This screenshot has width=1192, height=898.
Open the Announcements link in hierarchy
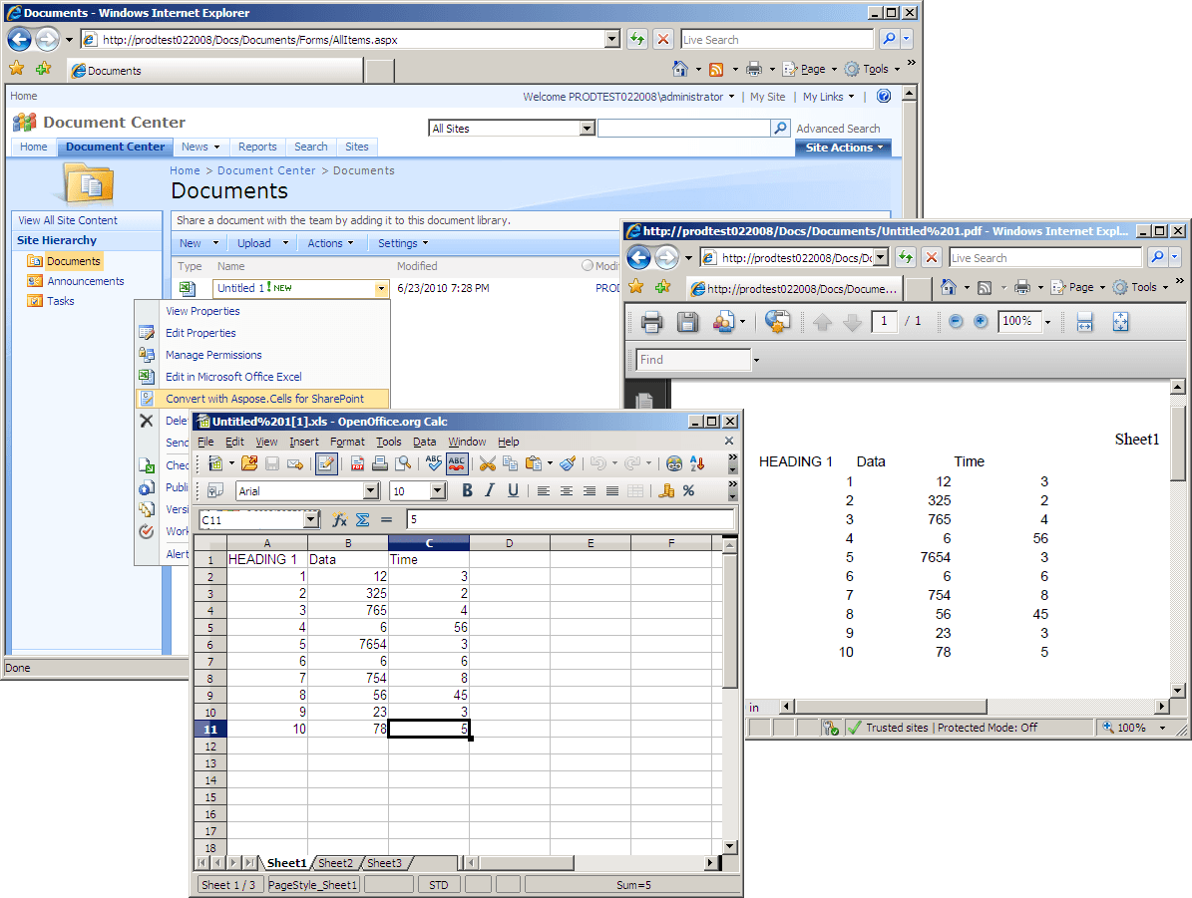pyautogui.click(x=85, y=281)
